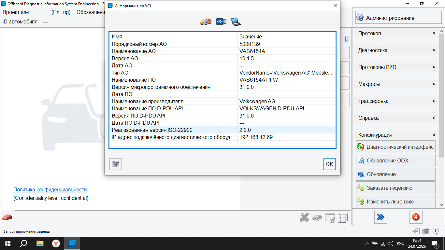
Task: Select row Версия микропрограммного обеспечения
Action: click(x=222, y=87)
